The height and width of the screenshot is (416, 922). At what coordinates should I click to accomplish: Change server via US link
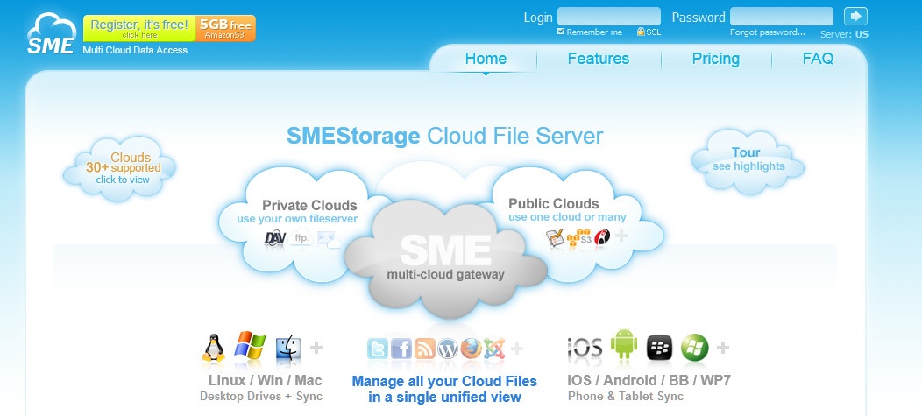tap(862, 34)
